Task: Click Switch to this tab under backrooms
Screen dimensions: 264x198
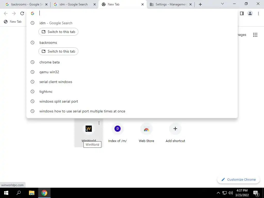Action: [x=59, y=51]
